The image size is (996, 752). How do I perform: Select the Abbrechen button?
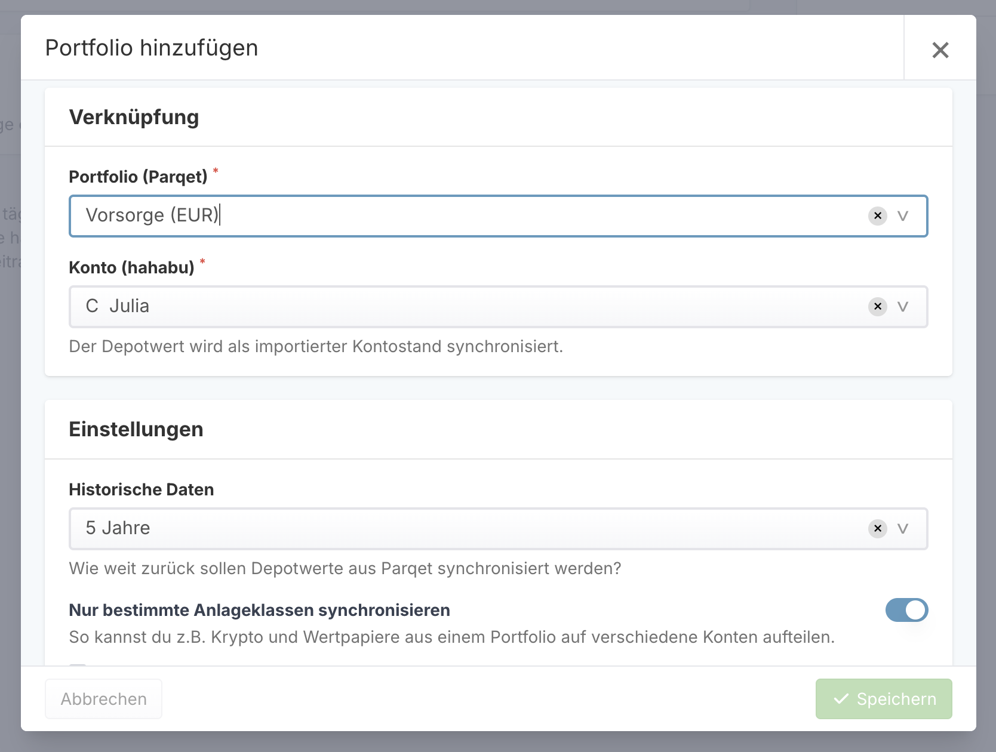click(x=103, y=698)
